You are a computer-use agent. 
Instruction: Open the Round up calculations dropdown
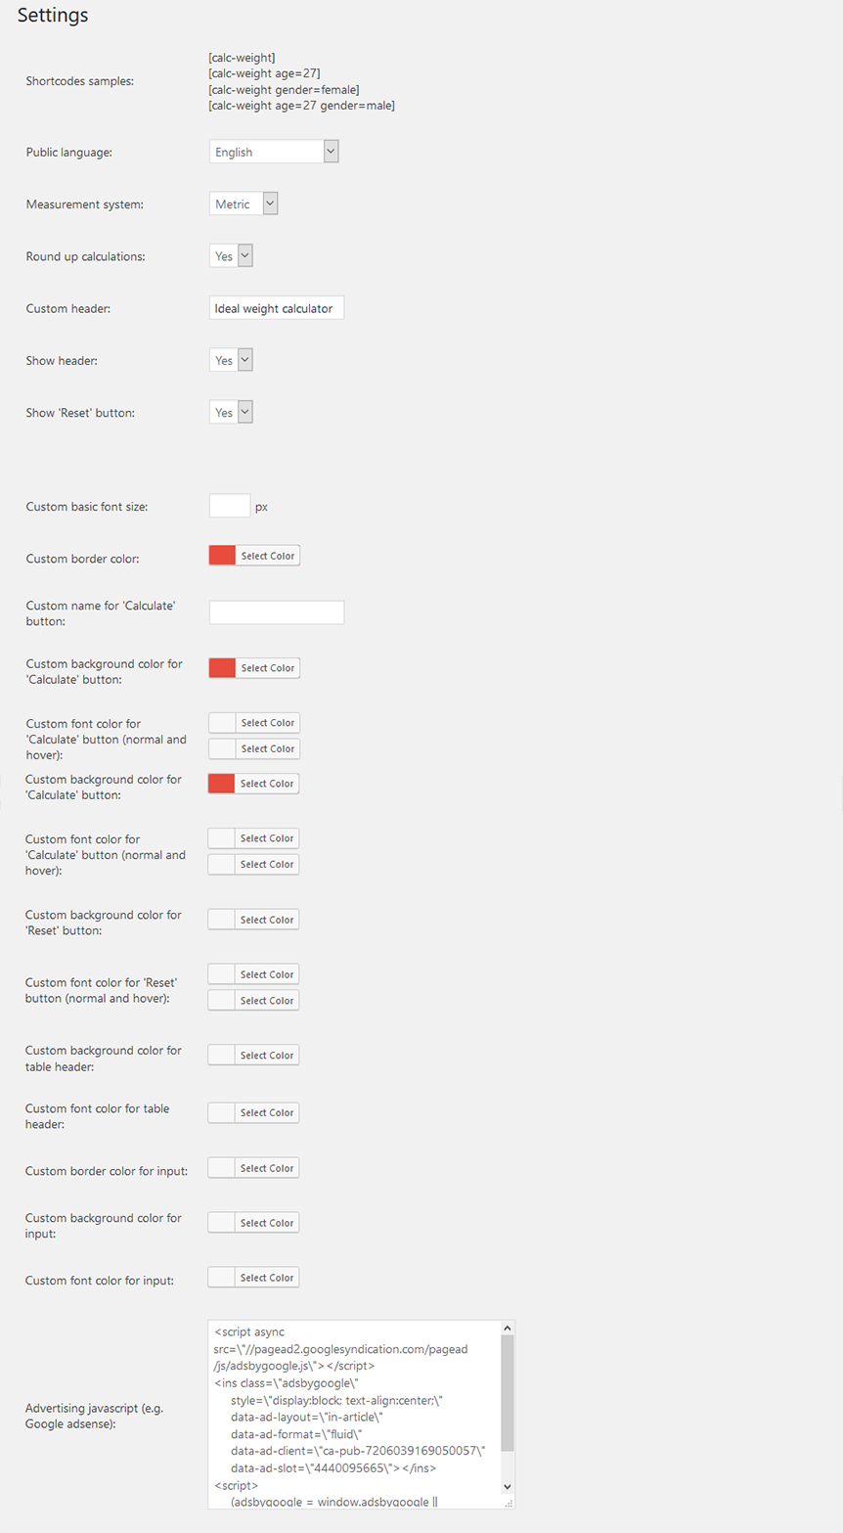pos(232,255)
